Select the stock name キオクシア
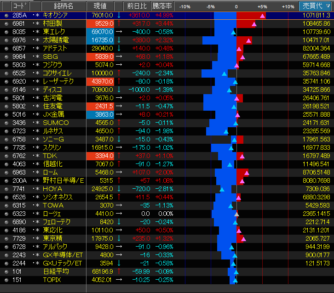 point(55,15)
